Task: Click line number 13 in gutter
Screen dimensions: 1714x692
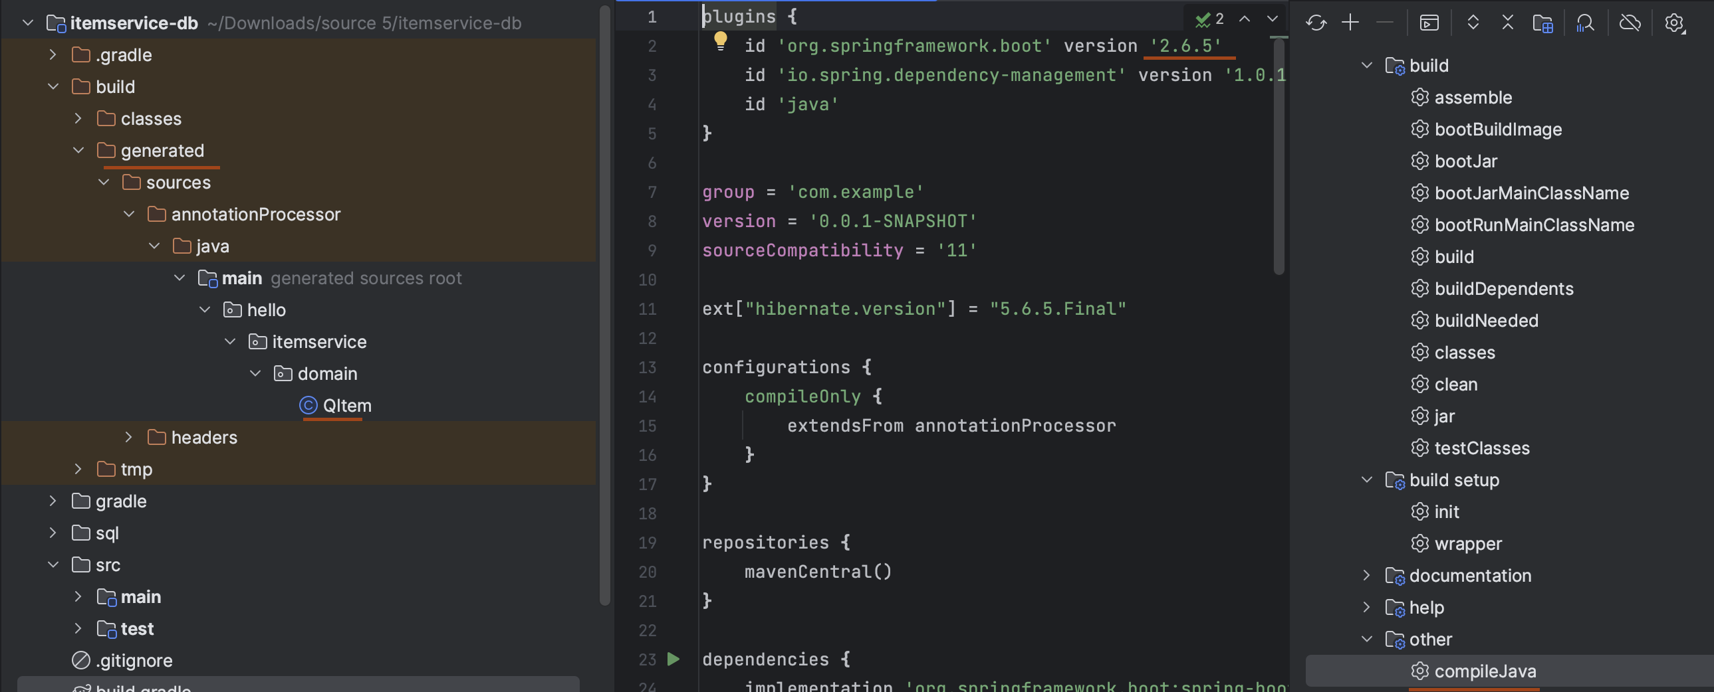Action: (x=647, y=368)
